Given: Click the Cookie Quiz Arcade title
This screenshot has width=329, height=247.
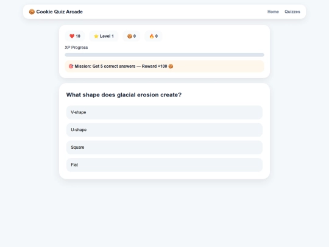Looking at the screenshot, I should click(x=59, y=12).
